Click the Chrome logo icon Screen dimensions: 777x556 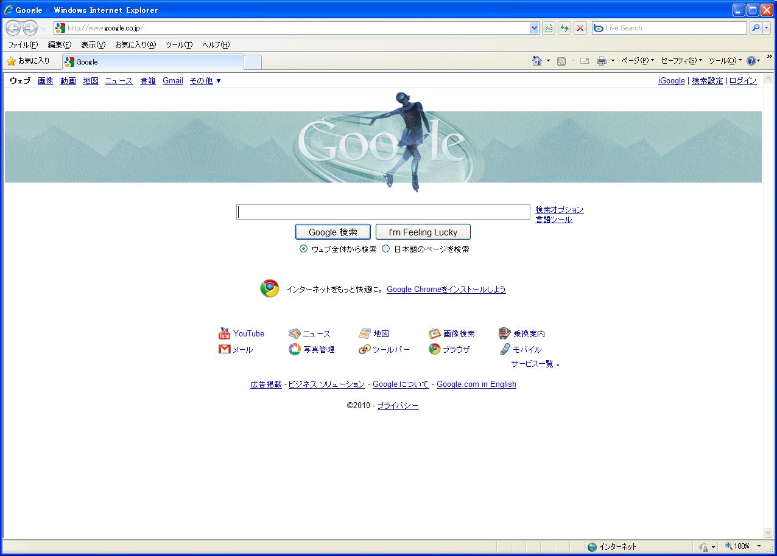pyautogui.click(x=270, y=288)
